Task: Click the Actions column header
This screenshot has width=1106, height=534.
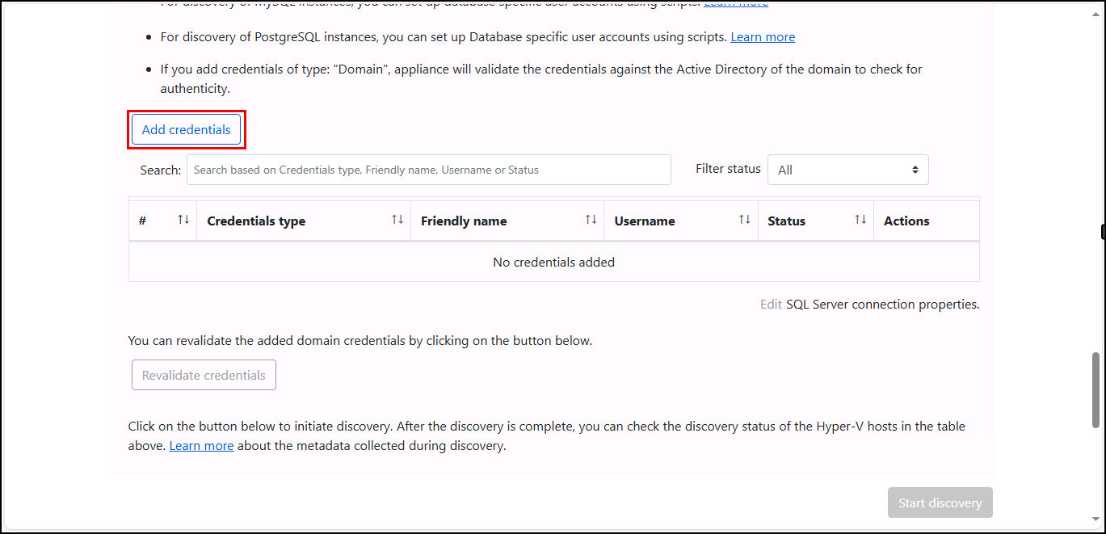Action: click(x=906, y=221)
